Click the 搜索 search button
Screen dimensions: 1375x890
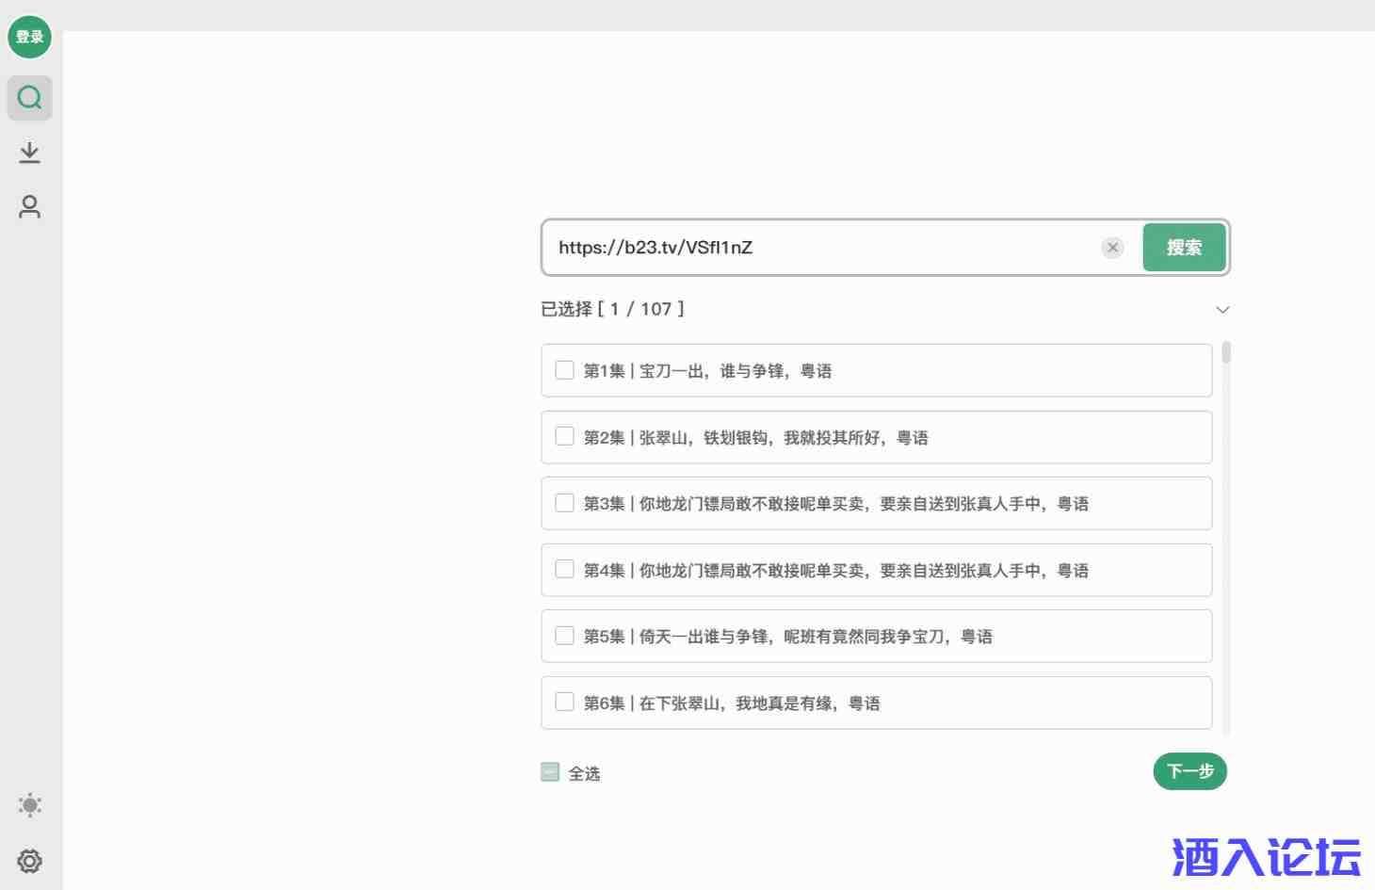pos(1184,248)
